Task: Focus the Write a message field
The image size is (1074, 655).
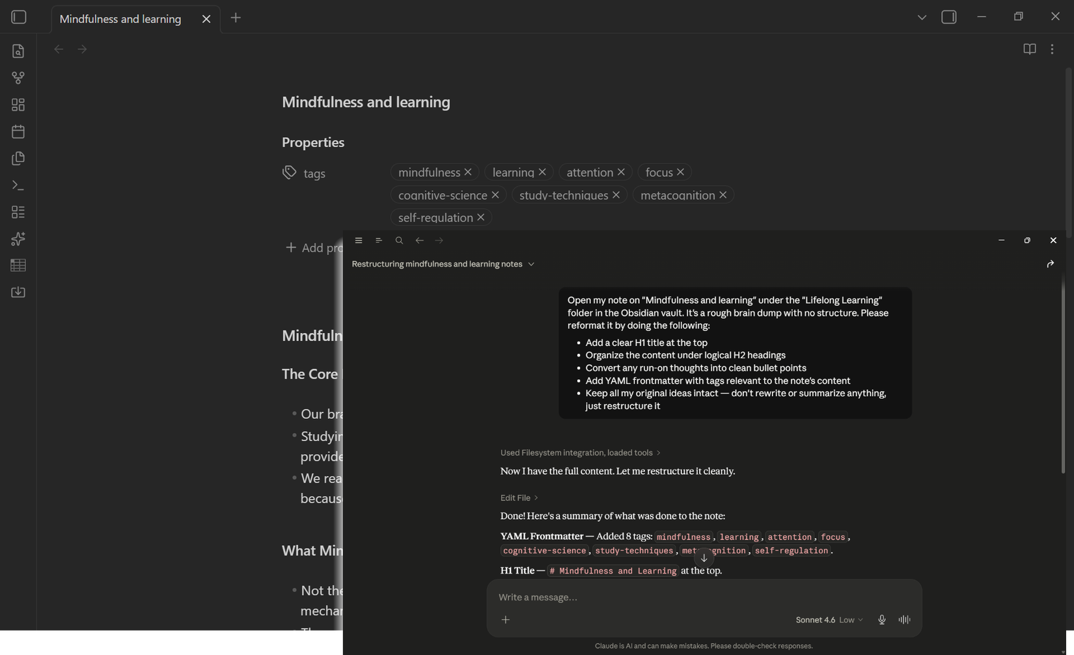Action: (x=704, y=597)
